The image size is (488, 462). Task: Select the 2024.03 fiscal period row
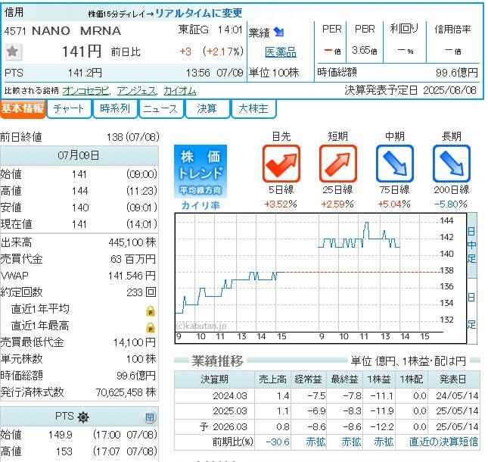(x=327, y=395)
